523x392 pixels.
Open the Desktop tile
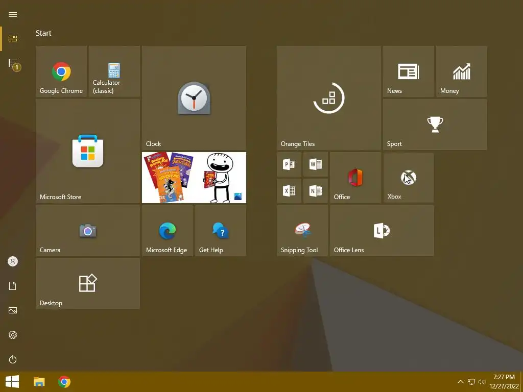pyautogui.click(x=88, y=284)
